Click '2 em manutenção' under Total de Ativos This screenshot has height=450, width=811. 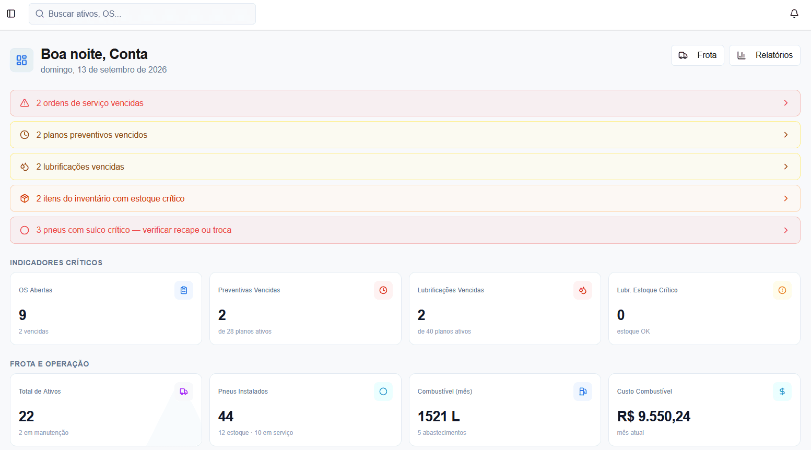pyautogui.click(x=44, y=433)
